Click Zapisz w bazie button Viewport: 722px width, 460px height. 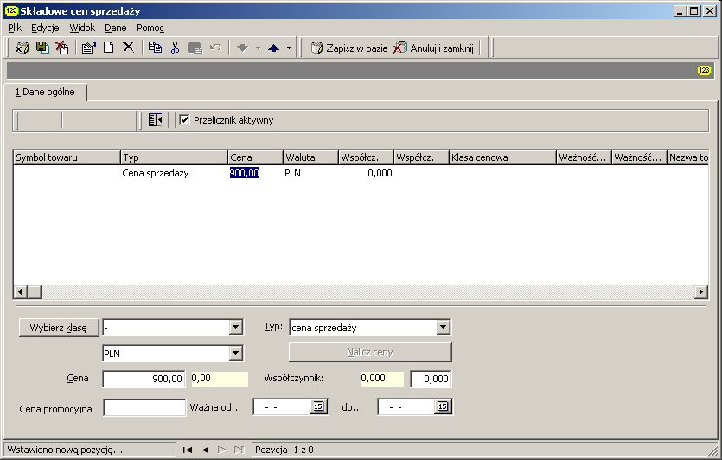click(349, 48)
